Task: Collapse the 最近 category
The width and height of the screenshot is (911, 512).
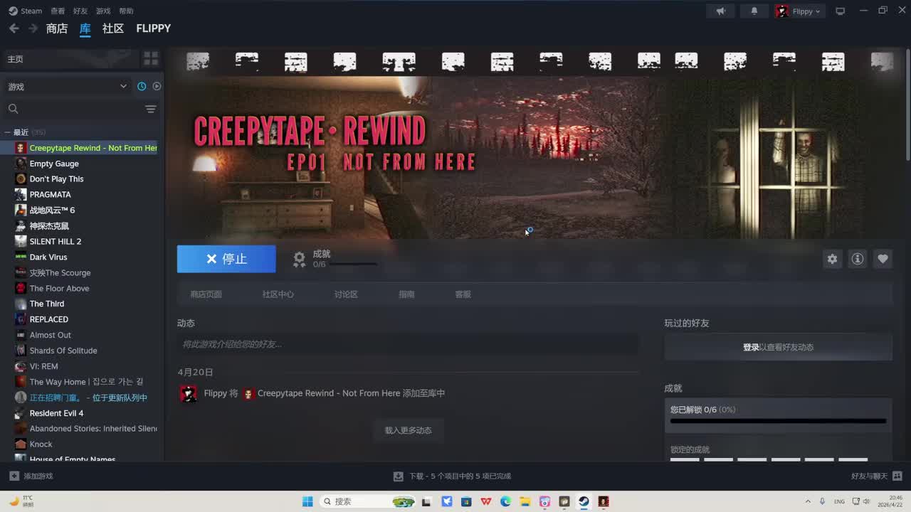Action: pos(7,132)
